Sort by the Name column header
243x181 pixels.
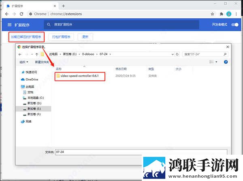tap(59, 69)
